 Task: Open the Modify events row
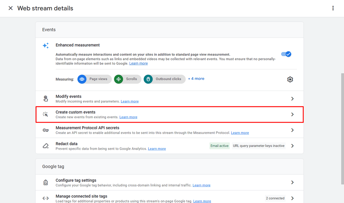[170, 99]
